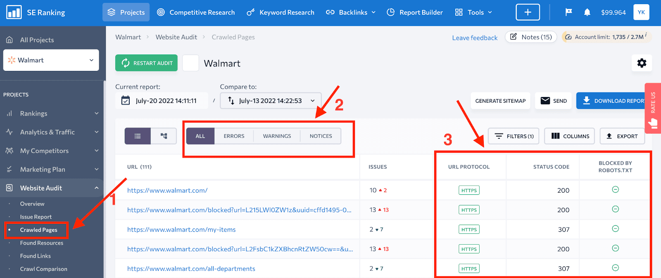The width and height of the screenshot is (661, 278).
Task: Click the Website Audit breadcrumb link
Action: [x=176, y=37]
